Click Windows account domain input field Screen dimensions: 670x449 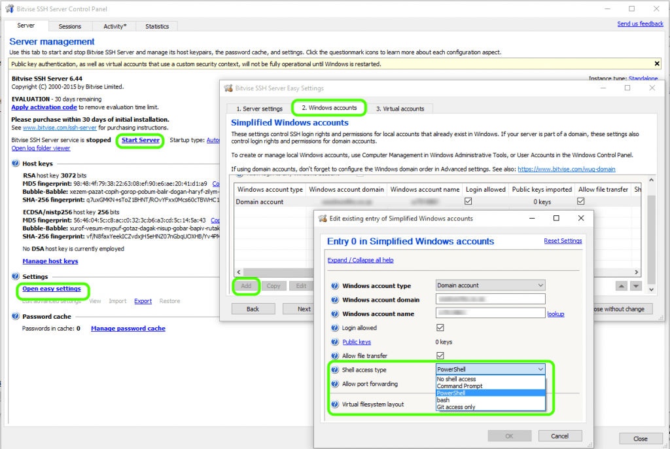pos(491,299)
